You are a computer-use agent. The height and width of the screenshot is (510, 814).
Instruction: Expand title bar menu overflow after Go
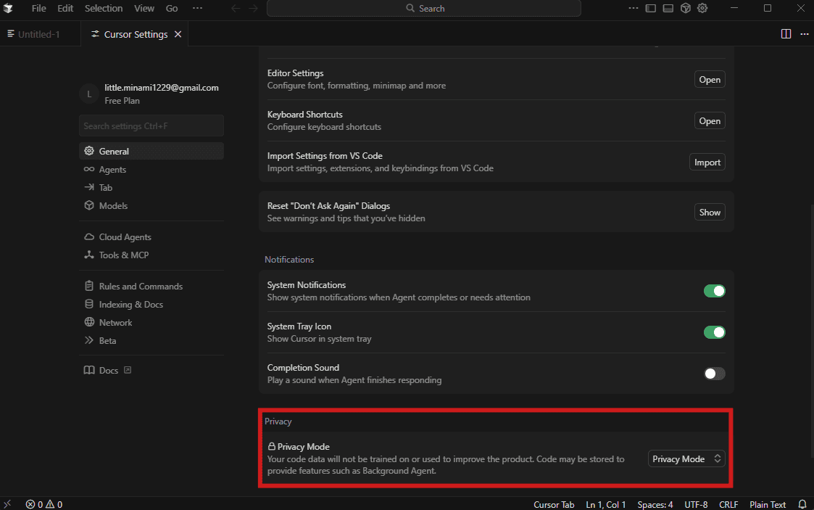click(197, 9)
